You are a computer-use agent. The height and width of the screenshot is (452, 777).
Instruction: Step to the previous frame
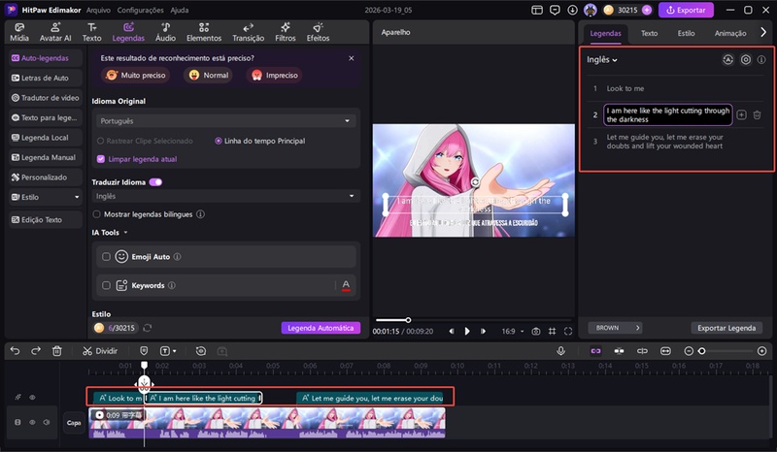click(x=452, y=331)
